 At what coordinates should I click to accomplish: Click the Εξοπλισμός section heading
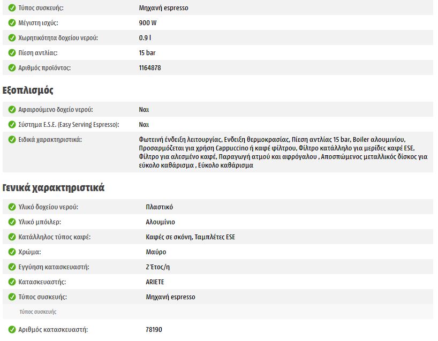point(28,90)
